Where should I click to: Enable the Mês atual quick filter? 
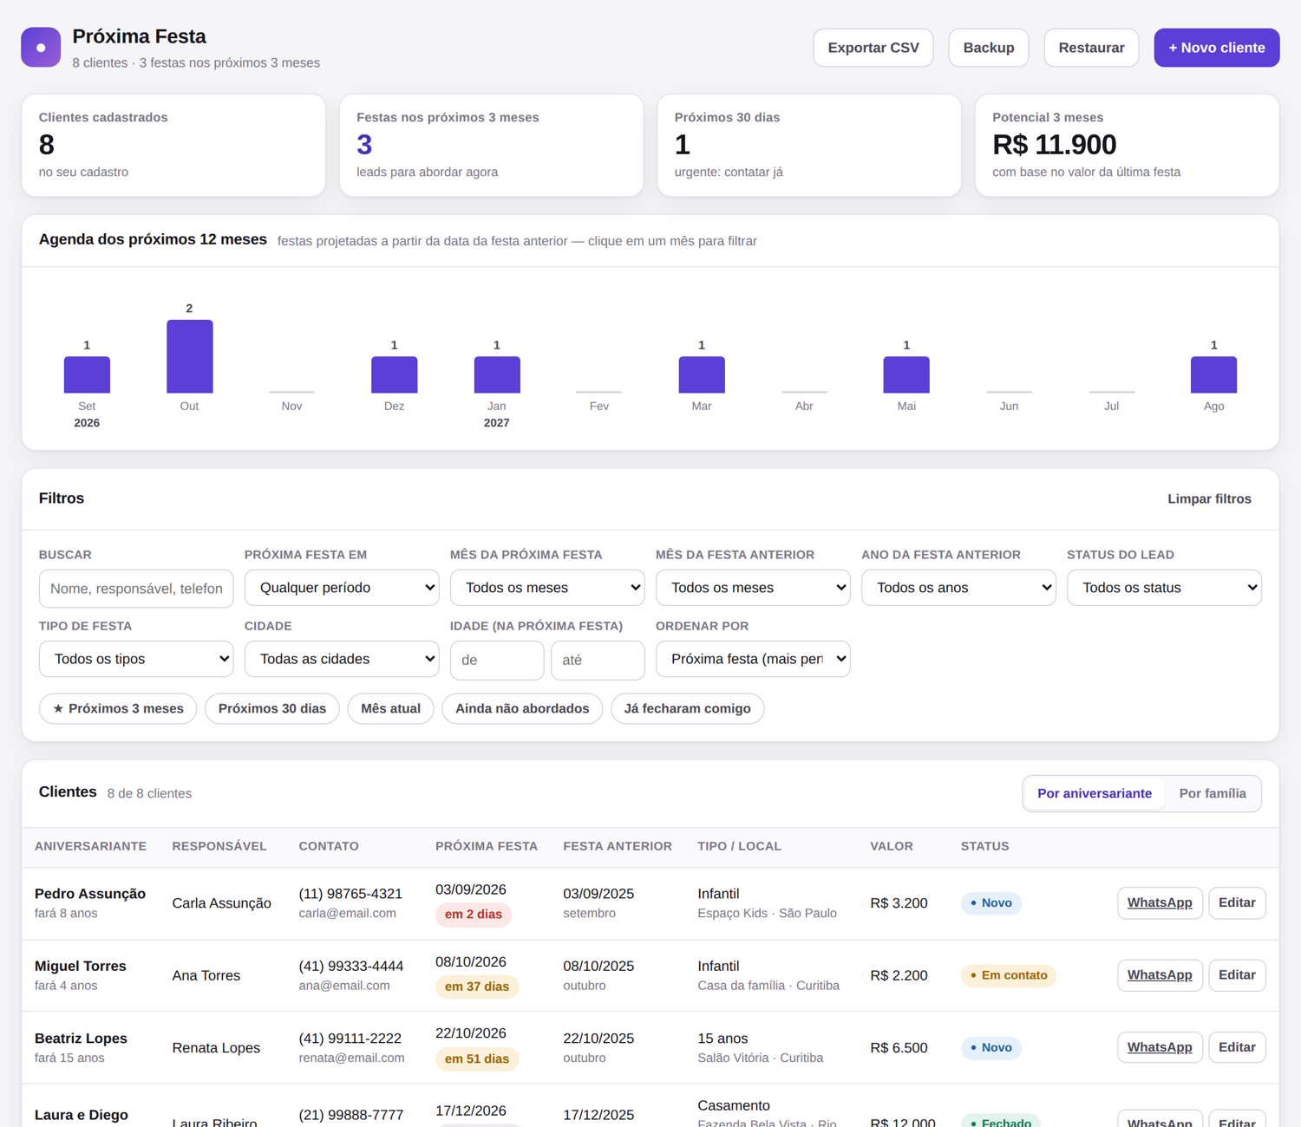pos(390,708)
